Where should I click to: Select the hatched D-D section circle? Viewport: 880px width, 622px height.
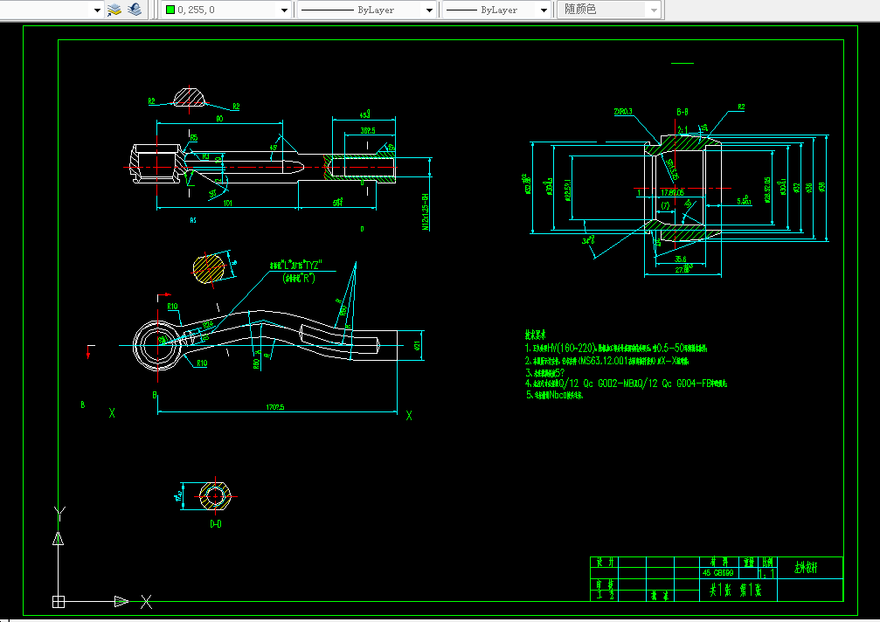213,495
